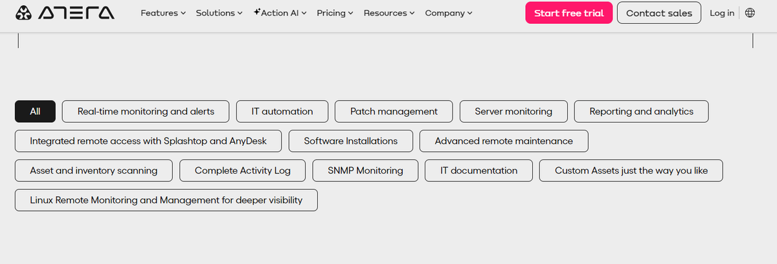The image size is (777, 264).
Task: Open the language globe icon
Action: coord(750,13)
